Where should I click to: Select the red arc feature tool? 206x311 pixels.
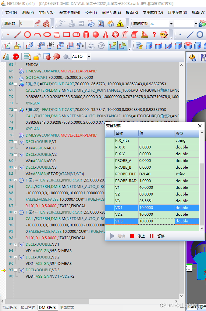pyautogui.click(x=37, y=35)
